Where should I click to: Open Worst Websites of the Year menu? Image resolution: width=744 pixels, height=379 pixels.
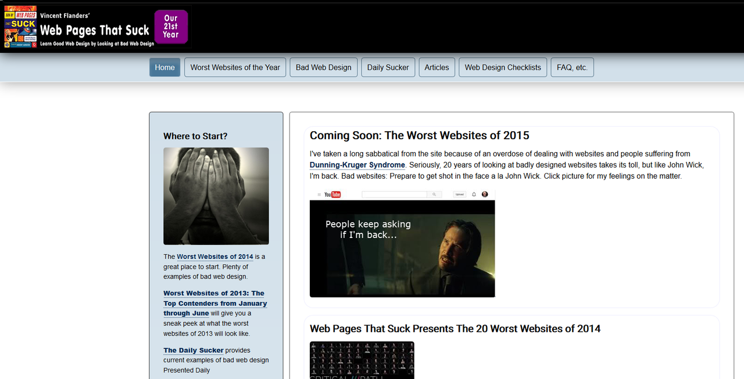click(x=235, y=67)
